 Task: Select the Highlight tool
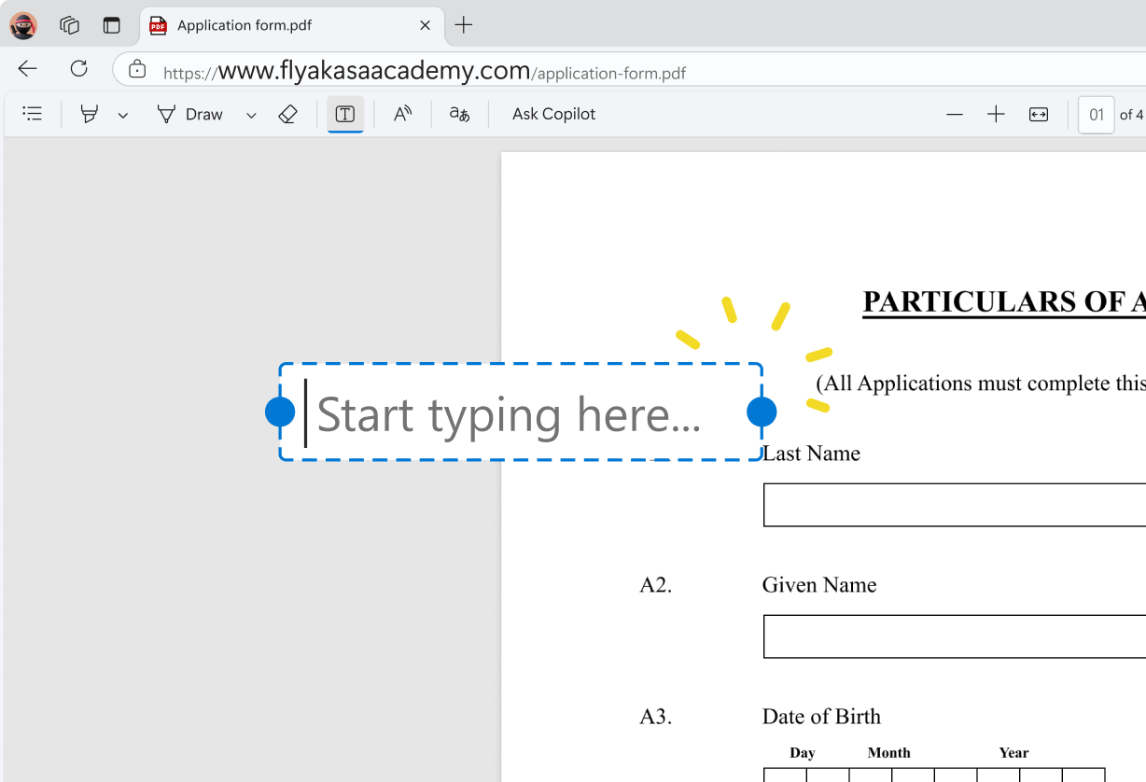click(x=90, y=115)
